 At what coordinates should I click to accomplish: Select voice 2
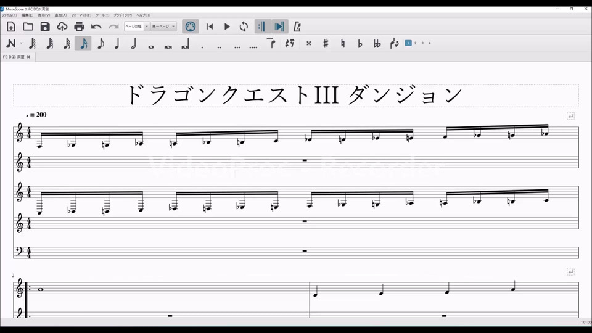pyautogui.click(x=415, y=43)
